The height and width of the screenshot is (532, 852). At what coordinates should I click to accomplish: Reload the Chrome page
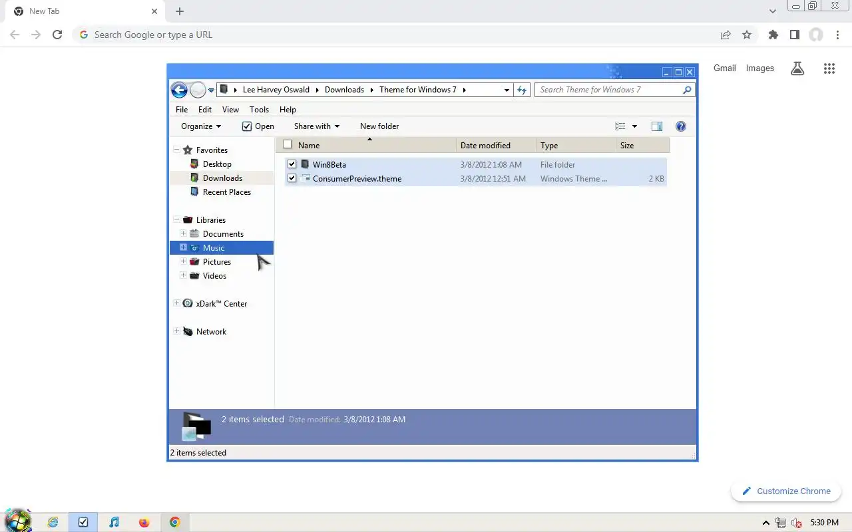tap(57, 35)
